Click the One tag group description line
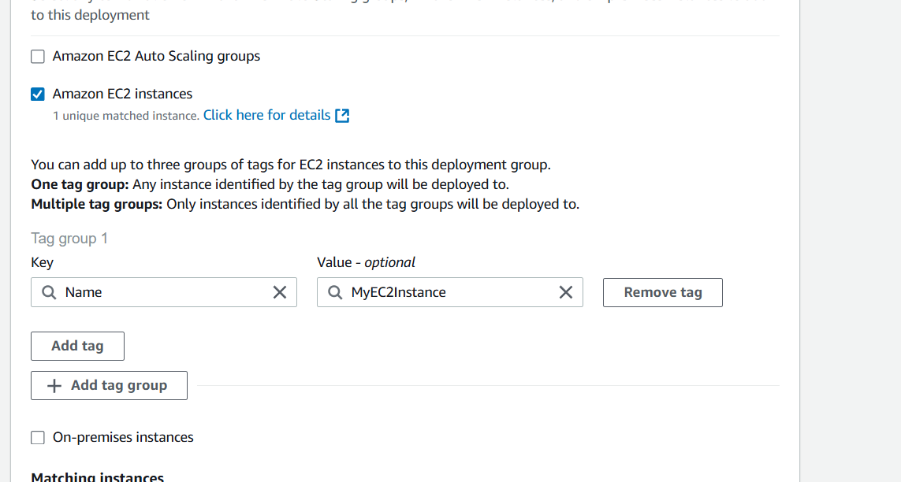The image size is (901, 482). point(270,185)
